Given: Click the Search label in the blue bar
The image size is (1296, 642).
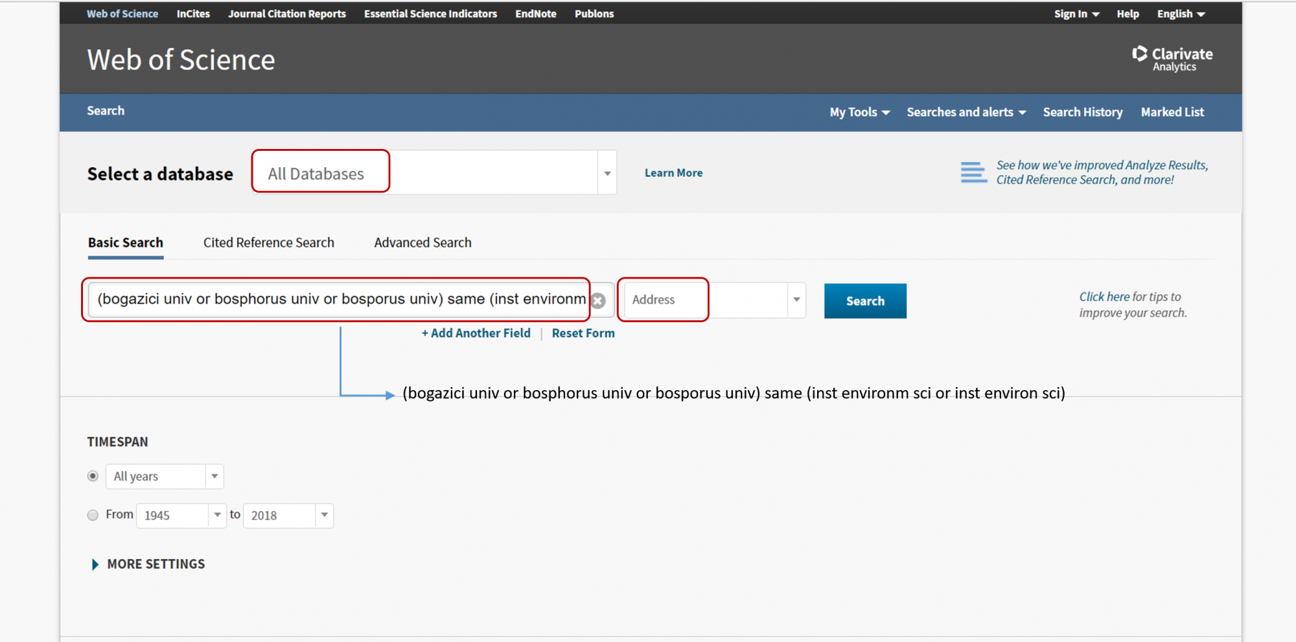Looking at the screenshot, I should click(x=106, y=111).
